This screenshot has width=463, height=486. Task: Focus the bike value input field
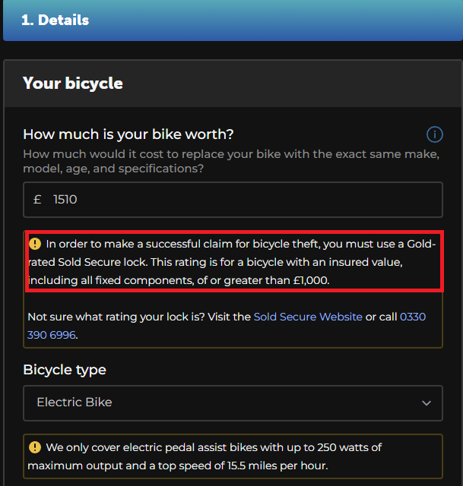(233, 200)
